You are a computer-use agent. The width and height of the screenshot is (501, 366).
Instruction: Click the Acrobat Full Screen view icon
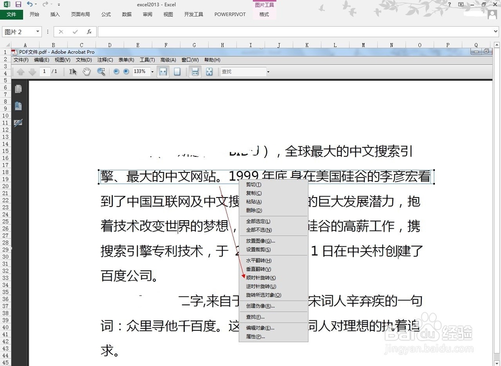[x=209, y=72]
